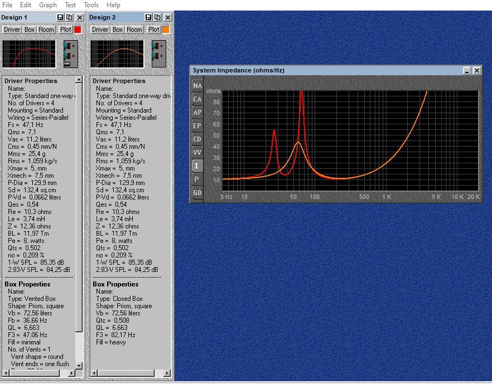Select the P phase graph button

[x=197, y=179]
